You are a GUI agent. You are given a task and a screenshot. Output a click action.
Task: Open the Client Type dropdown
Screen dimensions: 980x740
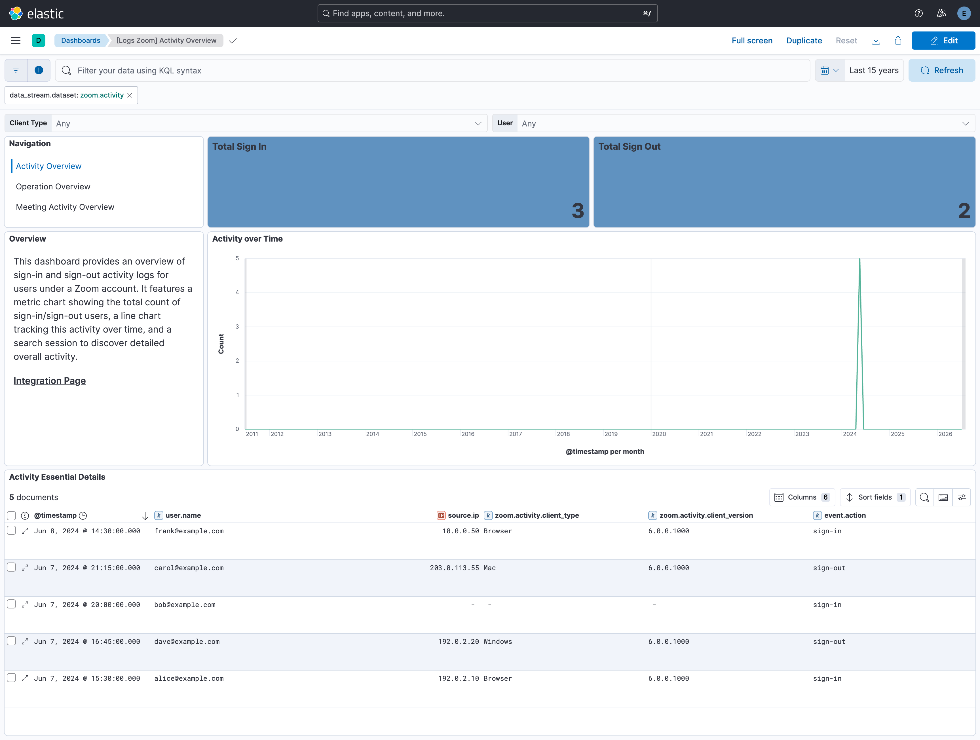tap(269, 124)
